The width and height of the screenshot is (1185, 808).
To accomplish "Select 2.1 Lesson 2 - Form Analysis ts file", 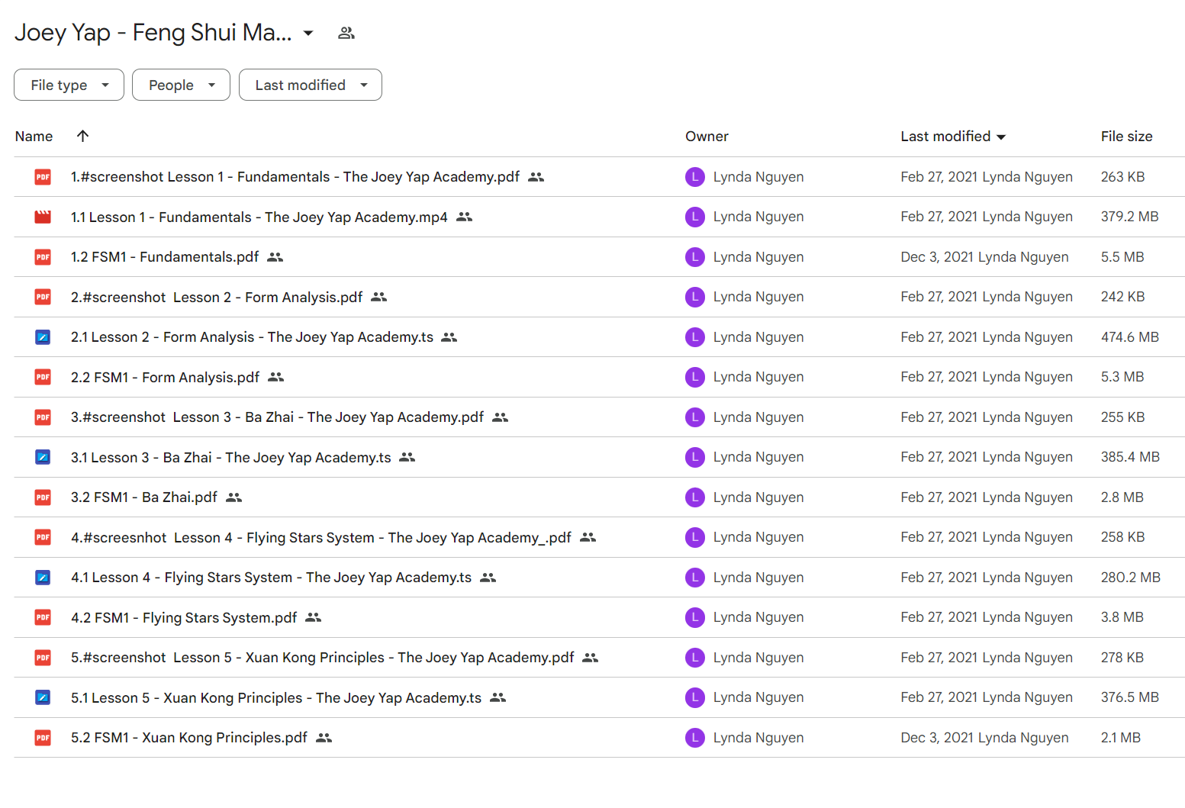I will click(x=252, y=337).
